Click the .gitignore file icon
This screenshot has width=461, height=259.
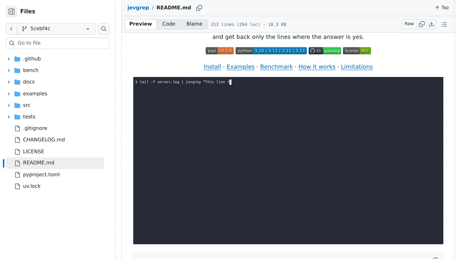[x=17, y=128]
